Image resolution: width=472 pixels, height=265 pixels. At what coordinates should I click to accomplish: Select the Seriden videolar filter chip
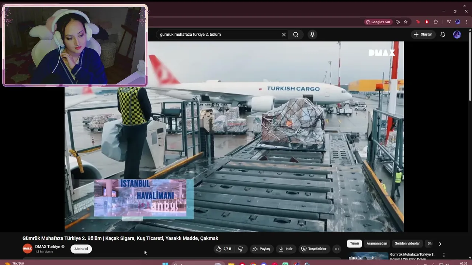tap(407, 244)
